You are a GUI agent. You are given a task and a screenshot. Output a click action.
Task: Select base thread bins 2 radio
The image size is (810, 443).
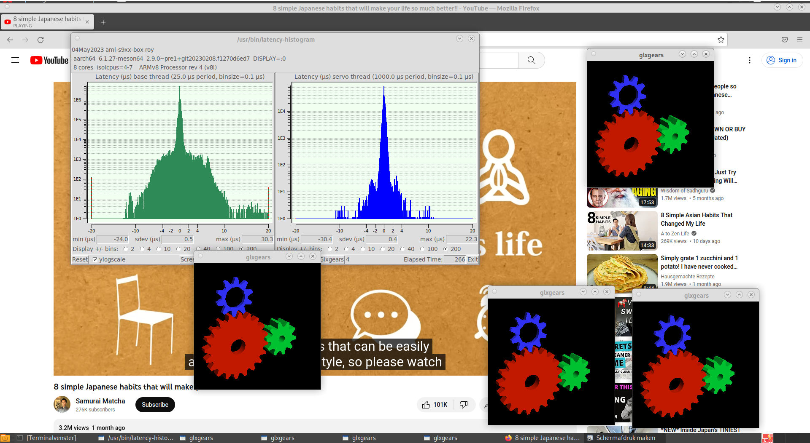click(x=126, y=249)
